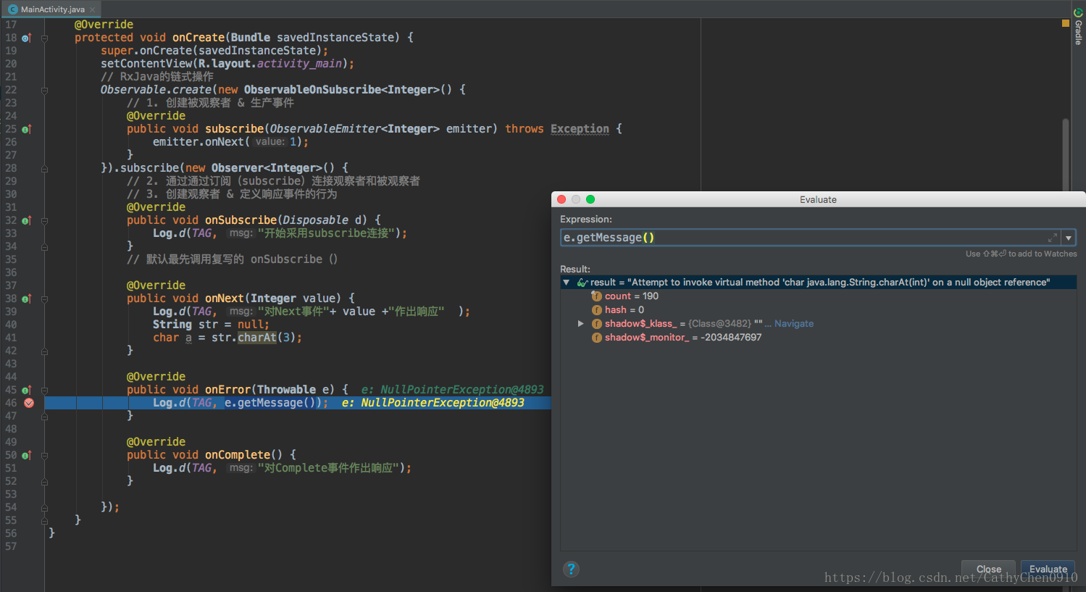The height and width of the screenshot is (592, 1086).
Task: Click the Close button in Evaluate dialog
Action: click(988, 569)
